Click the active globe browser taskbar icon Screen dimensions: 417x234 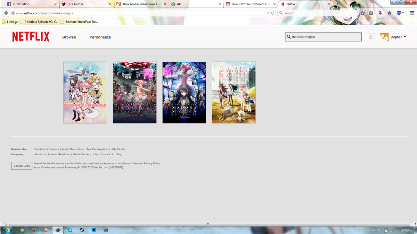point(58,230)
